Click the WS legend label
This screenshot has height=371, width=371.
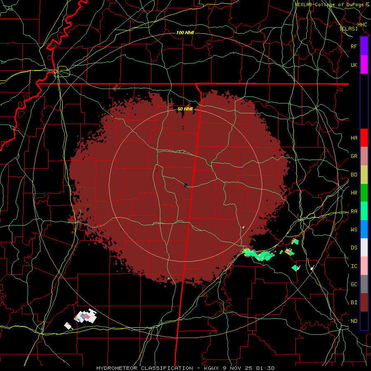[x=354, y=229]
